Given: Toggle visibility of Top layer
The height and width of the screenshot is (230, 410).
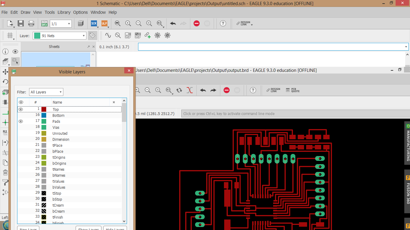Looking at the screenshot, I should (21, 109).
